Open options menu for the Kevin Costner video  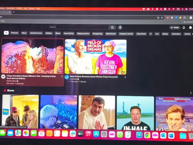pos(125,77)
